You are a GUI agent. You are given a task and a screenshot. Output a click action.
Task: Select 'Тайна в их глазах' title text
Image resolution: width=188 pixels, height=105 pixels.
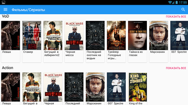[136, 53]
